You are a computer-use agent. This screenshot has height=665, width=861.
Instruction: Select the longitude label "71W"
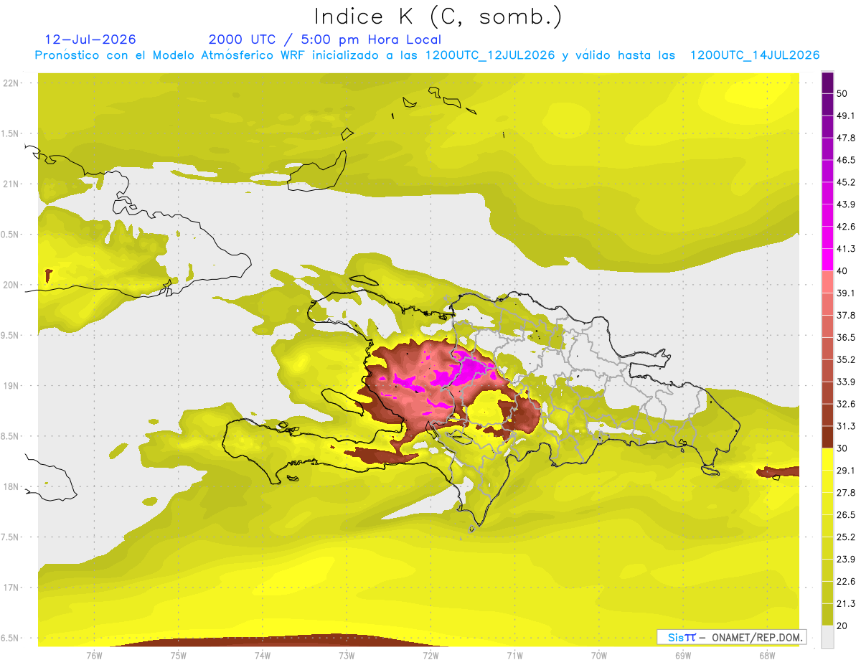click(x=514, y=656)
